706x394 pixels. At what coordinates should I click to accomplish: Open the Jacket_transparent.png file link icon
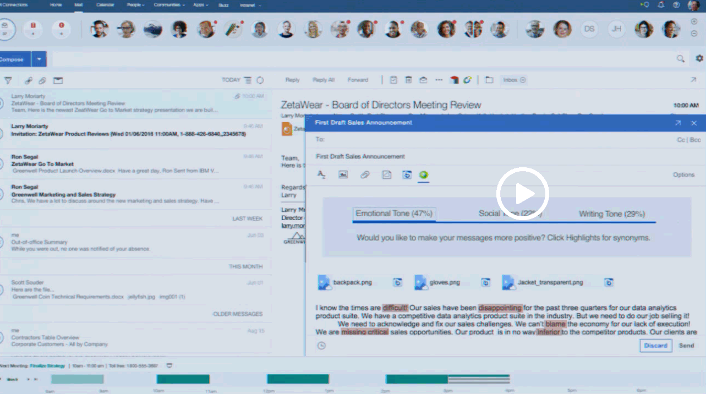coord(609,282)
